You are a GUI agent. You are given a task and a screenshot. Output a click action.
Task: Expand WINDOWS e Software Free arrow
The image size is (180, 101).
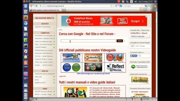point(54,39)
